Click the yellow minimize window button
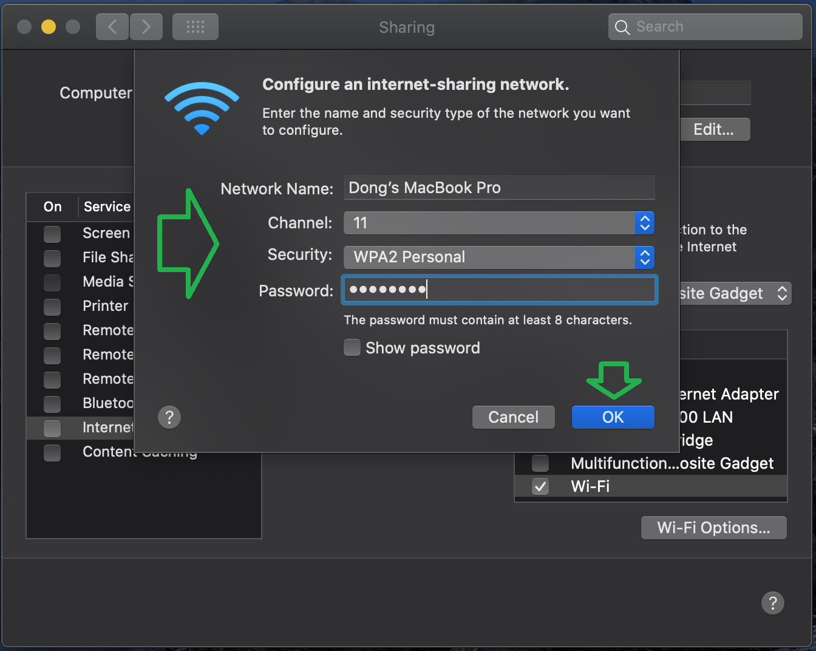The width and height of the screenshot is (816, 651). pyautogui.click(x=49, y=27)
